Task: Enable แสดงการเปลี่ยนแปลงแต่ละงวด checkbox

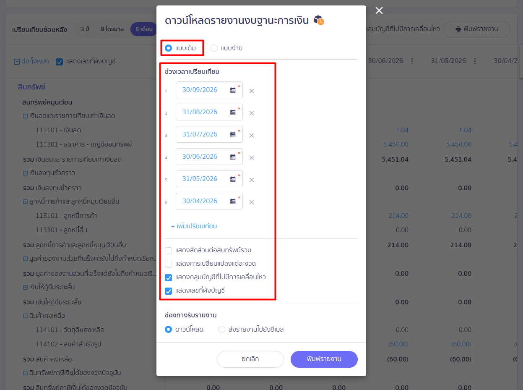Action: 169,264
